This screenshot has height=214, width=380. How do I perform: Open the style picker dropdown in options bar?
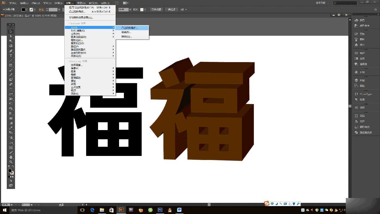[x=145, y=9]
